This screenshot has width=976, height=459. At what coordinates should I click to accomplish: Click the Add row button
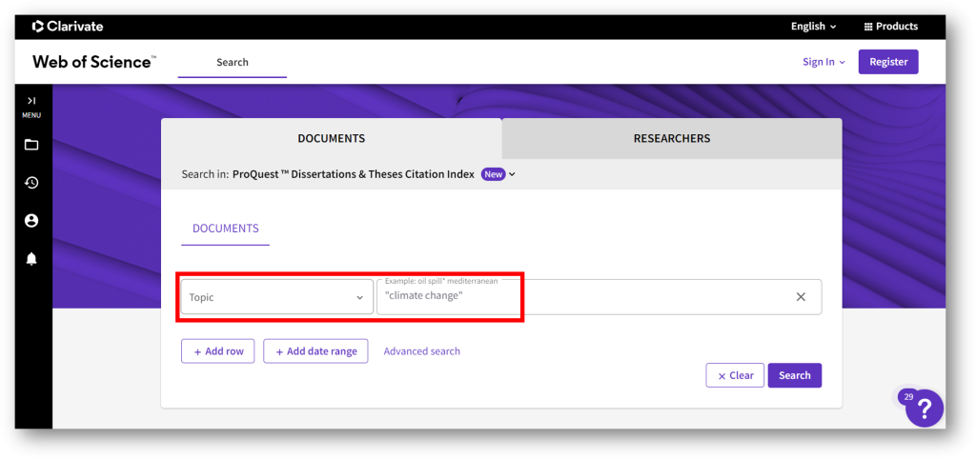218,350
